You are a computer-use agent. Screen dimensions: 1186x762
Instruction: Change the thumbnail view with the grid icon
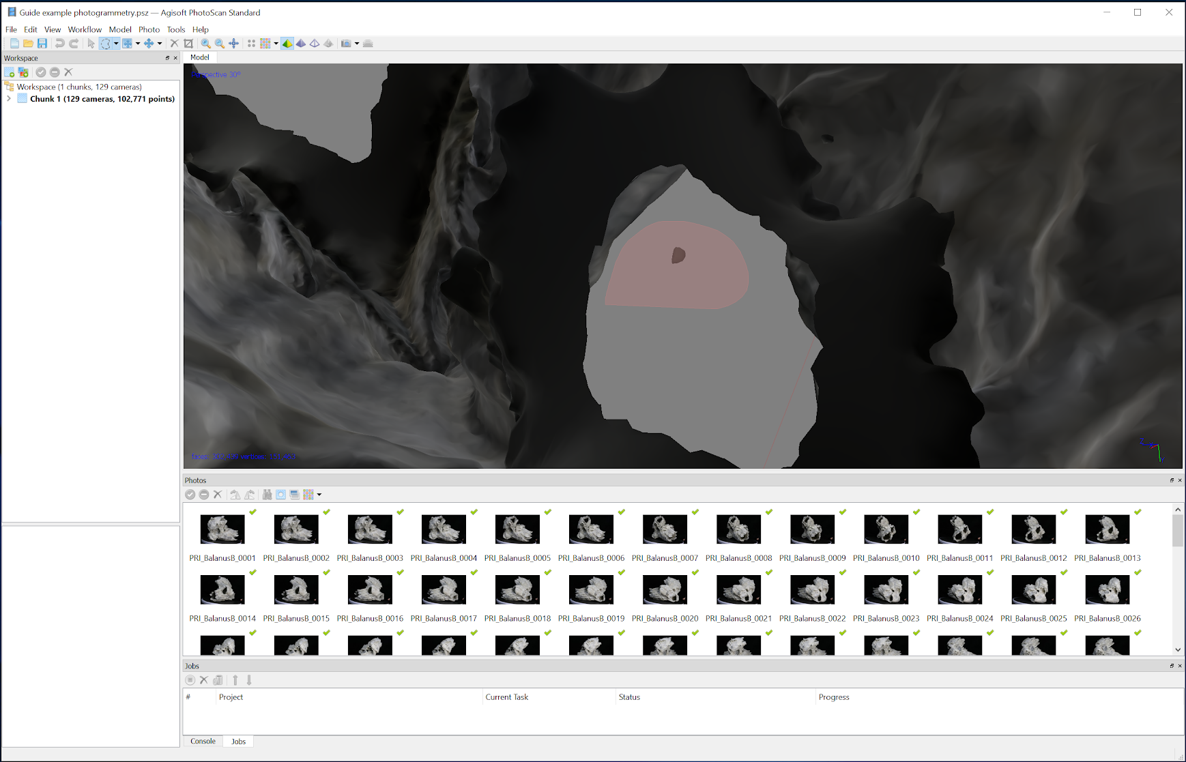308,495
